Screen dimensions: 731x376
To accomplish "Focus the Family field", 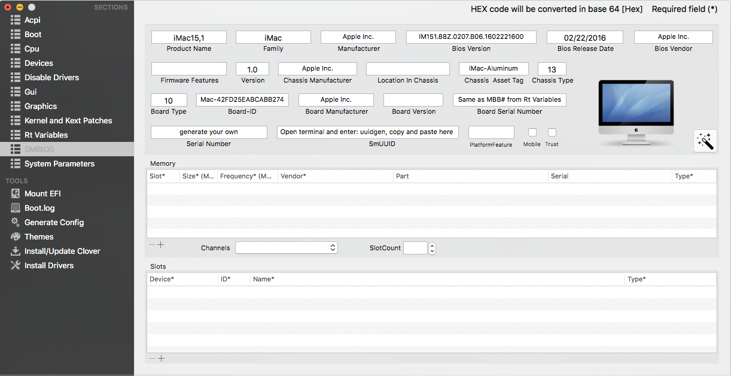I will [273, 37].
